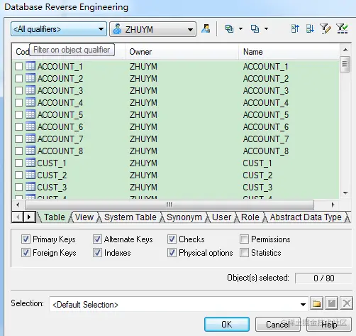Switch to the View tab

[84, 217]
